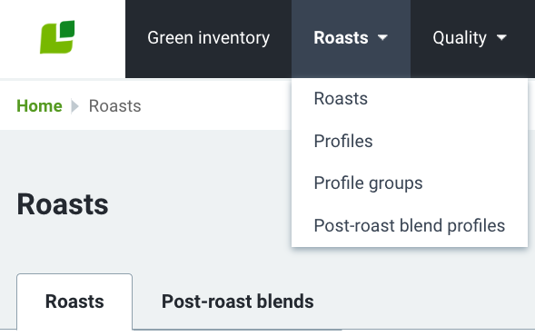Viewport: 535px width, 336px height.
Task: Click the breadcrumb separator arrow icon
Action: [75, 105]
